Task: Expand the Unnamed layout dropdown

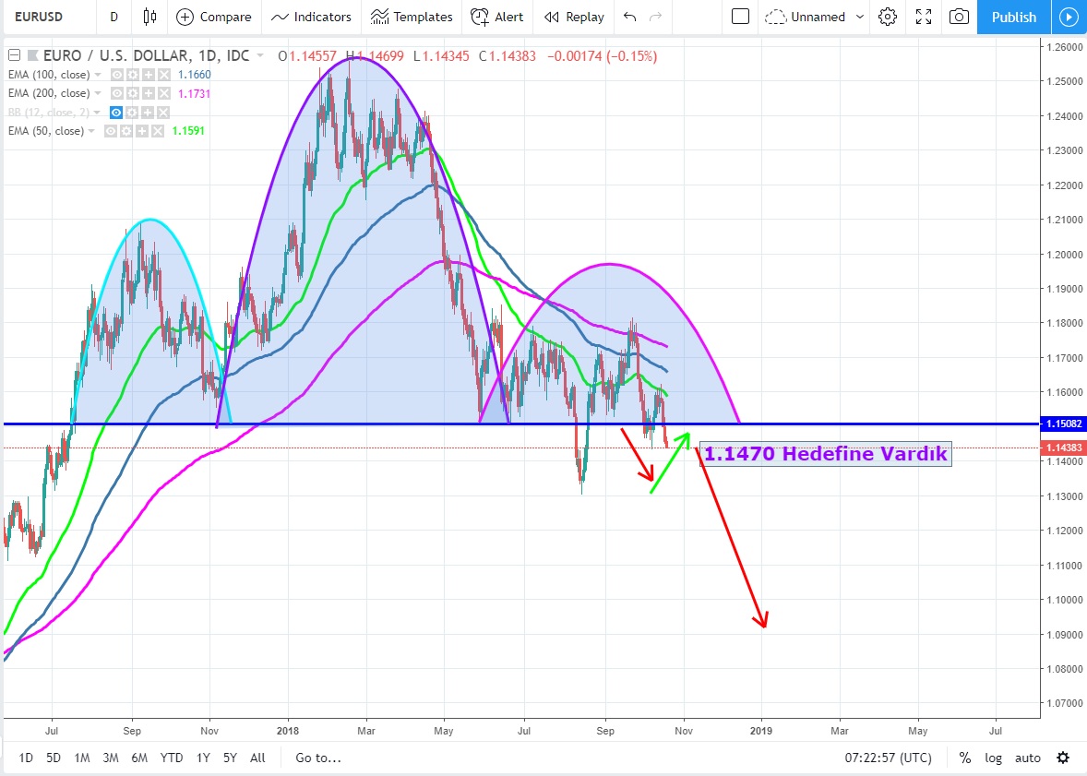Action: [x=860, y=17]
